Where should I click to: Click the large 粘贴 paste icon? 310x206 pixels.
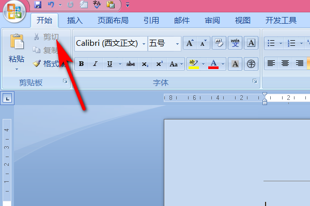(x=17, y=41)
